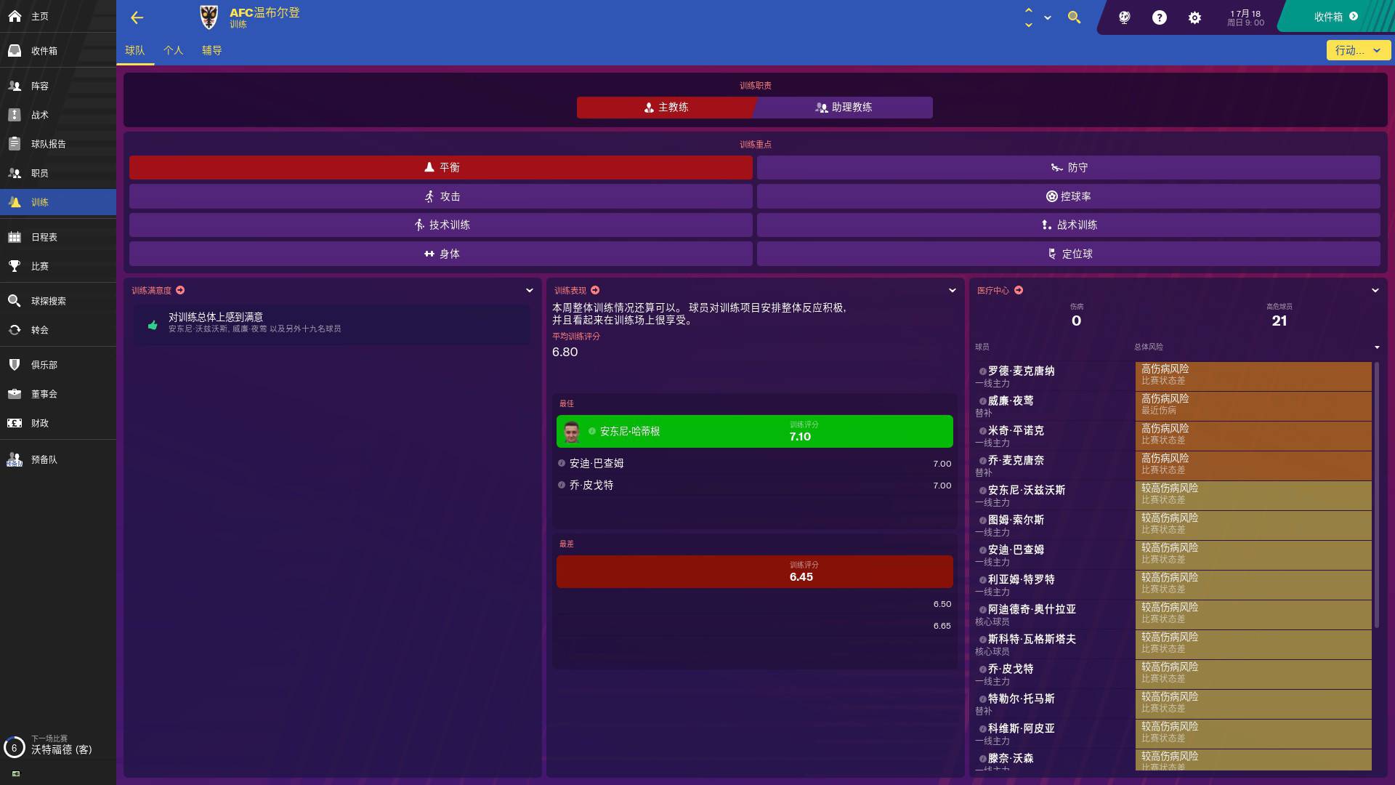The image size is (1395, 785).
Task: Click the up chevron next to search
Action: [x=1028, y=10]
